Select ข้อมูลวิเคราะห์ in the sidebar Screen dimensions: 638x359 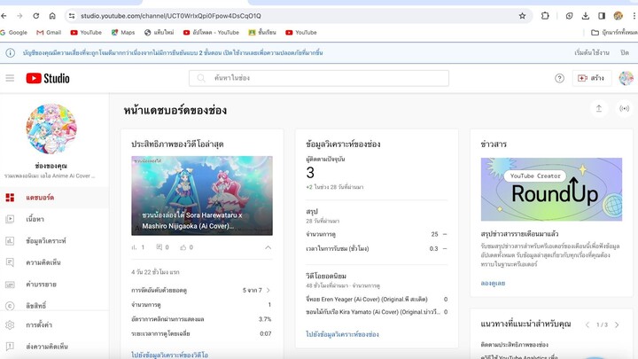pyautogui.click(x=55, y=241)
